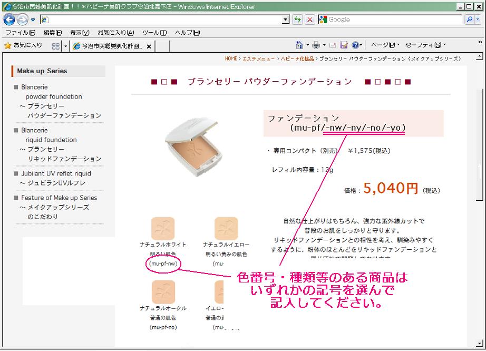486x351 pixels.
Task: Click the foundation compact product photo
Action: [x=194, y=146]
